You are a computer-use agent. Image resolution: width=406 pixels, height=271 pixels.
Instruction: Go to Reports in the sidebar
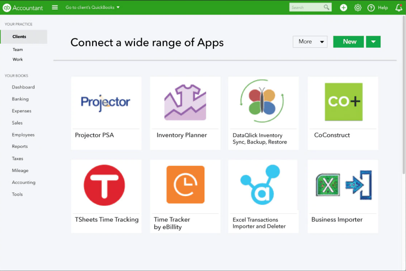(20, 147)
